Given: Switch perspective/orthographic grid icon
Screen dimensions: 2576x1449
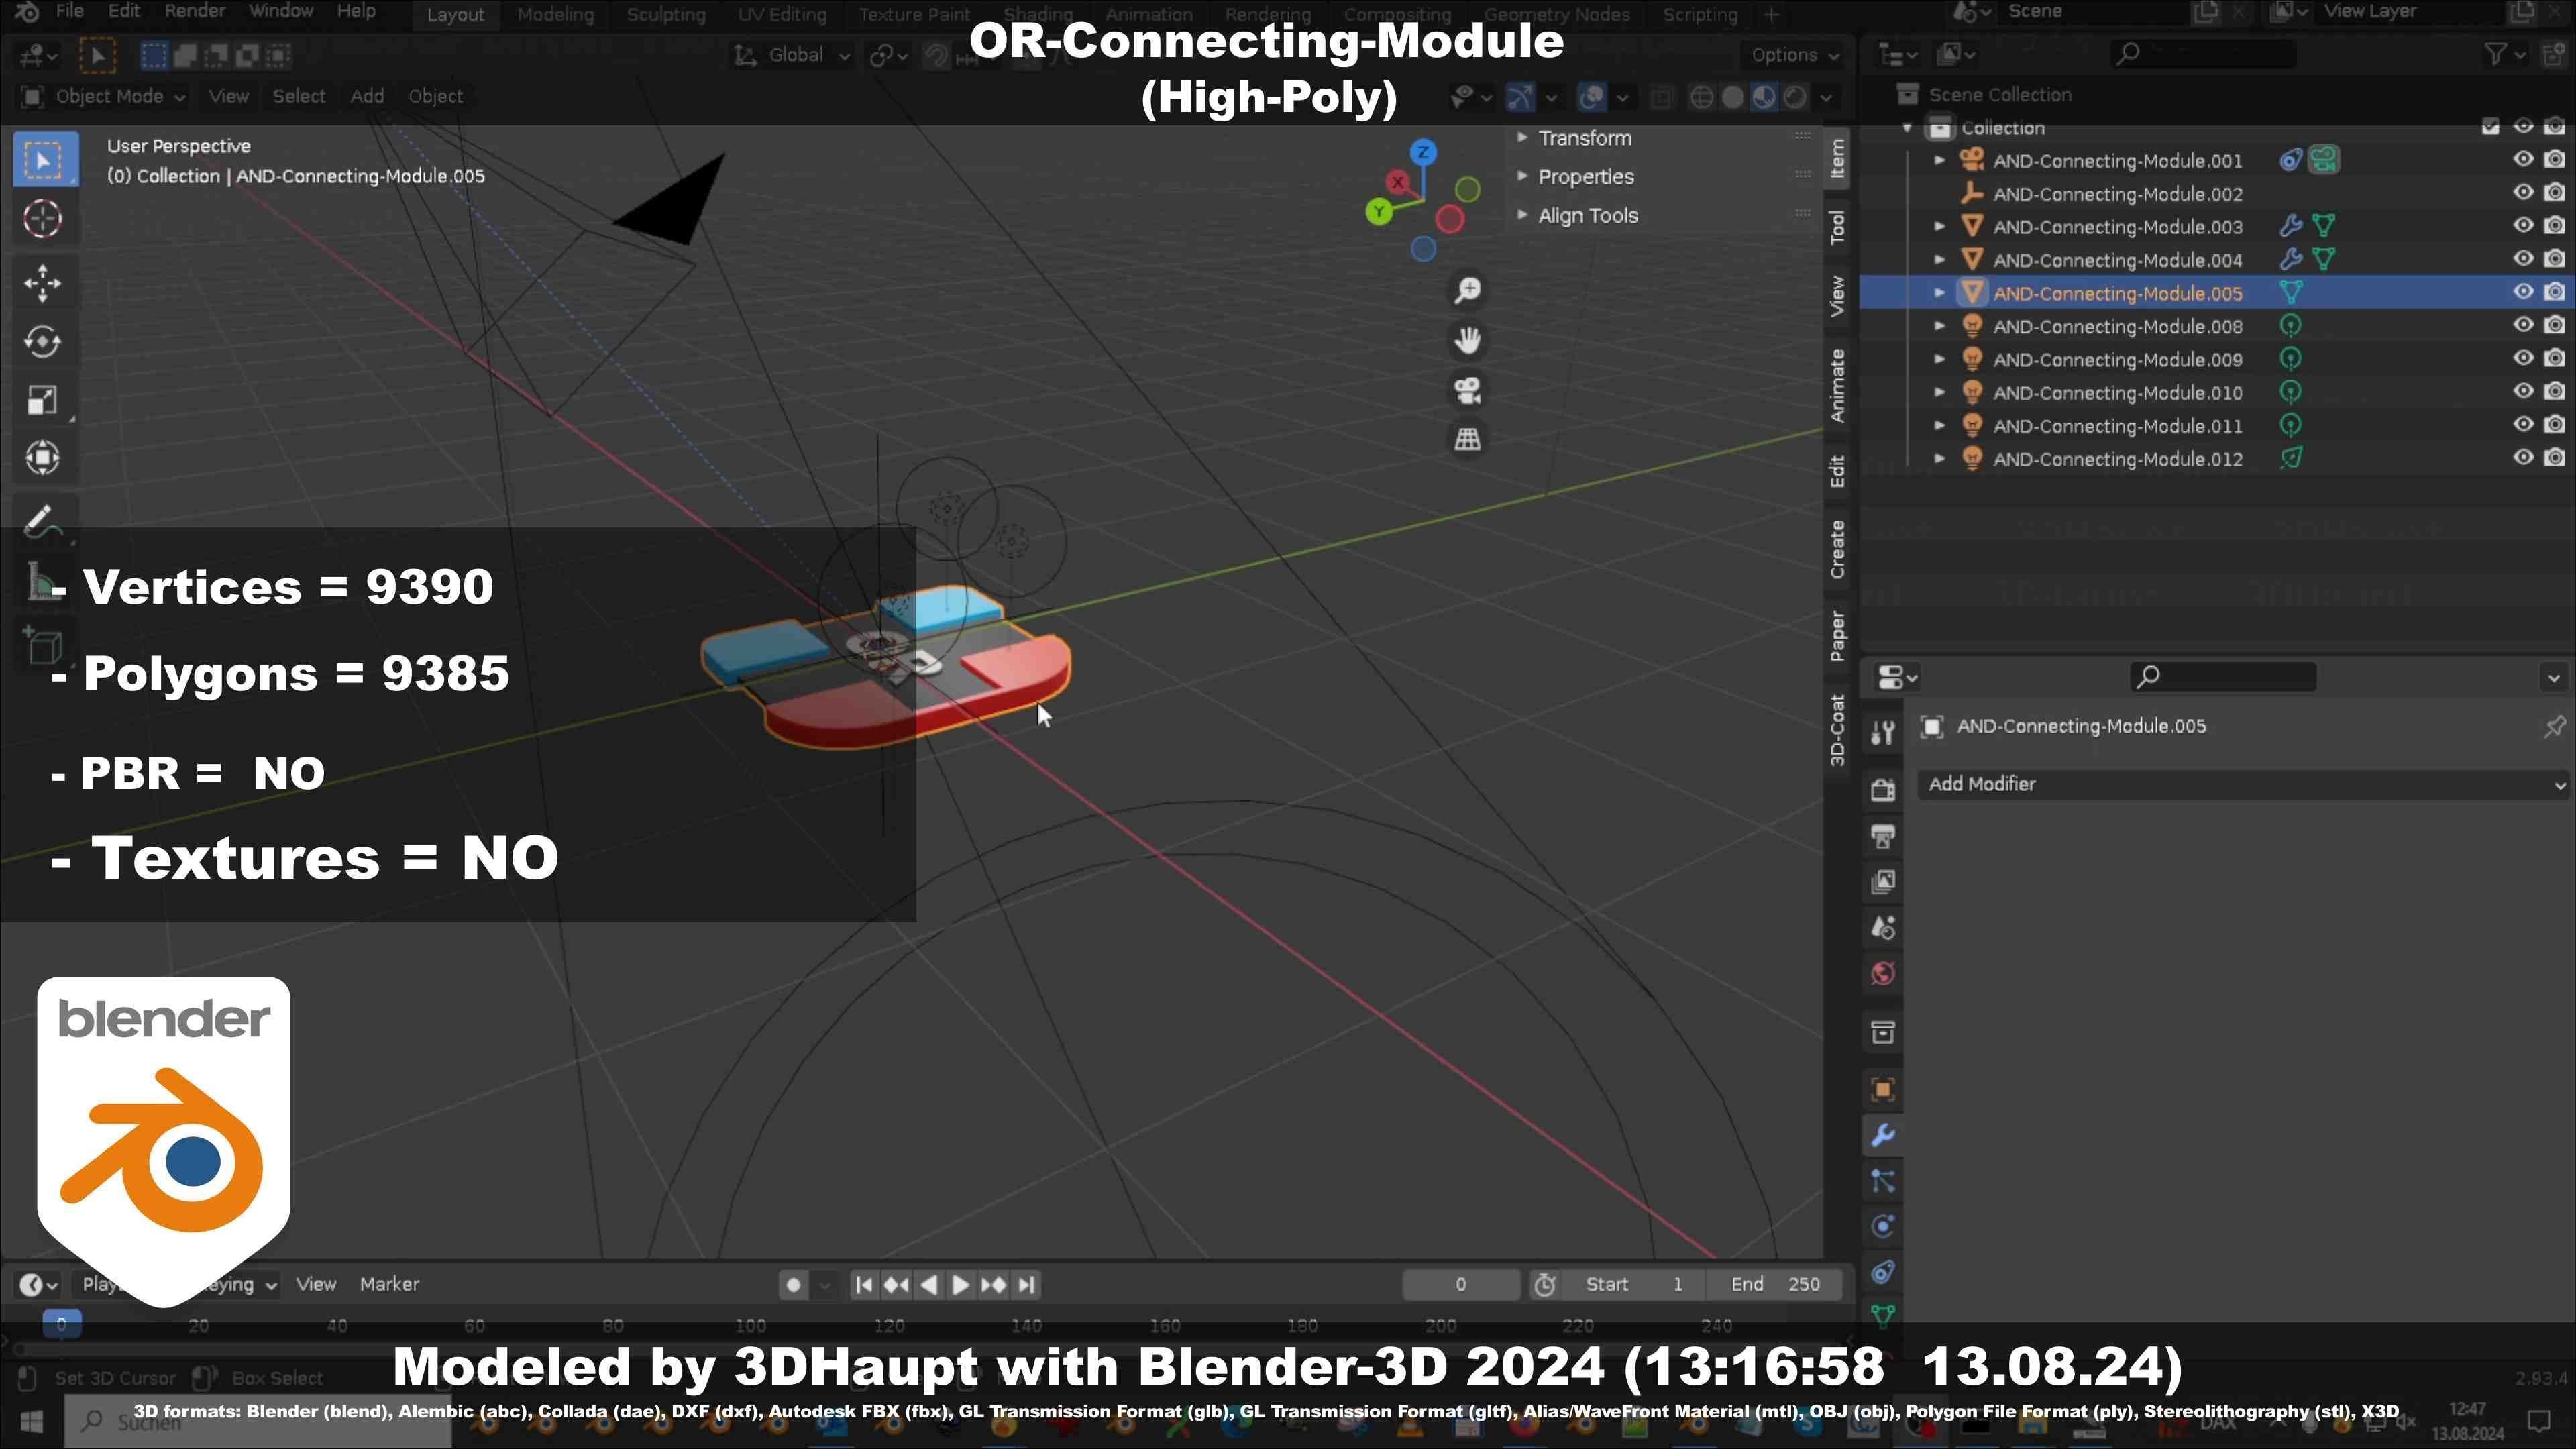Looking at the screenshot, I should (1467, 439).
